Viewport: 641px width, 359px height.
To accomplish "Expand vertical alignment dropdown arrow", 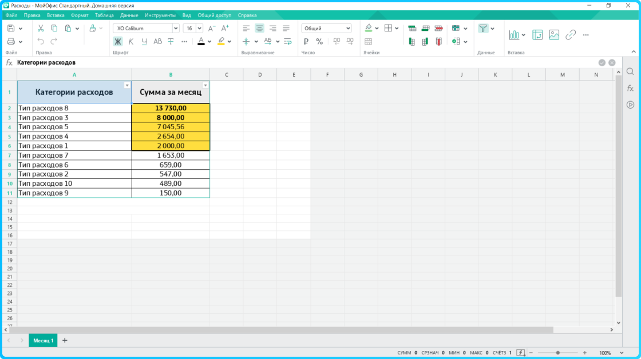I will [x=256, y=42].
